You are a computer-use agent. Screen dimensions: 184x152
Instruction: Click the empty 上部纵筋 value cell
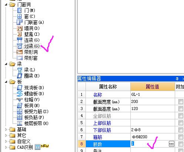(x=153, y=123)
